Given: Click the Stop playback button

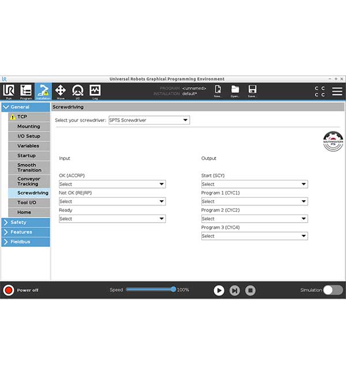Looking at the screenshot, I should (x=250, y=290).
